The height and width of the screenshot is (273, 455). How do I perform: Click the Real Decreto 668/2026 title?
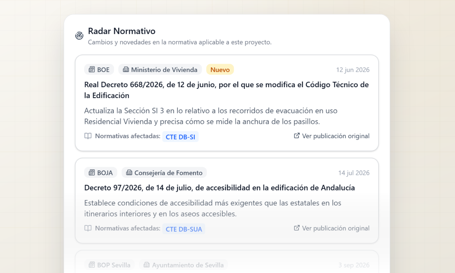[226, 90]
